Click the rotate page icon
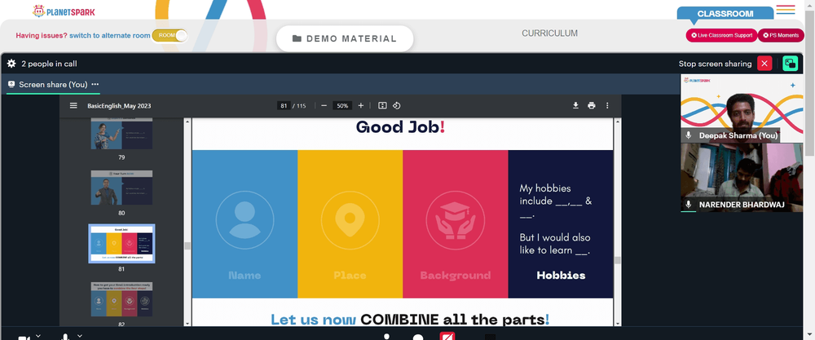 click(397, 105)
